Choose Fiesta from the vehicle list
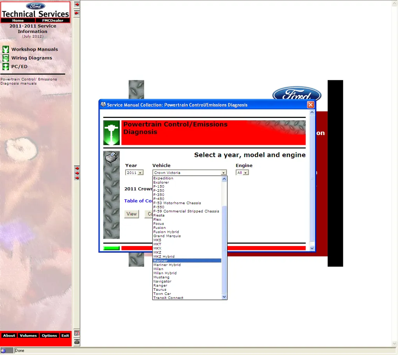 tap(187, 215)
